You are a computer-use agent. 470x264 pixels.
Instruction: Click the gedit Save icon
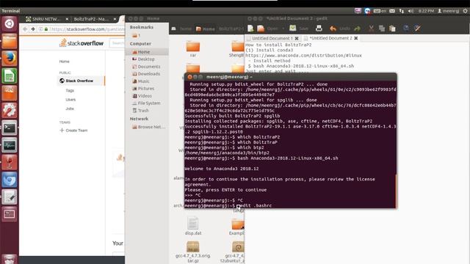coord(293,29)
